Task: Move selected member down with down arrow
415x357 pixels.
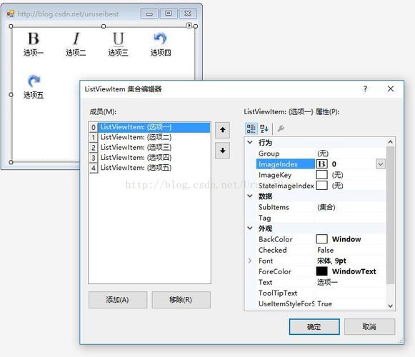Action: pyautogui.click(x=222, y=151)
